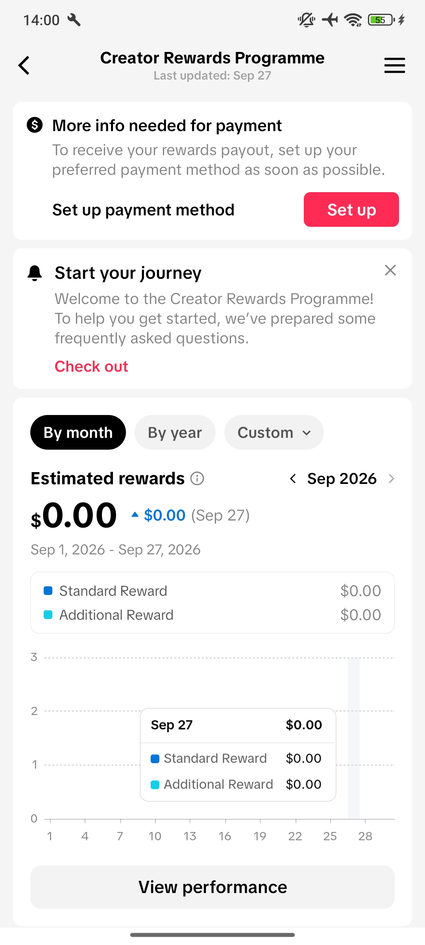Select the highlighted Sep 27 chart bar
This screenshot has width=425, height=945.
pyautogui.click(x=353, y=738)
